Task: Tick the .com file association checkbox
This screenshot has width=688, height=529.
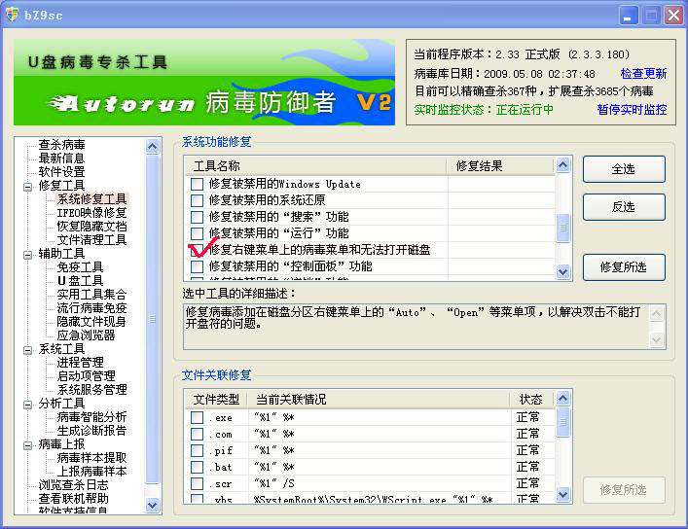Action: pyautogui.click(x=197, y=434)
